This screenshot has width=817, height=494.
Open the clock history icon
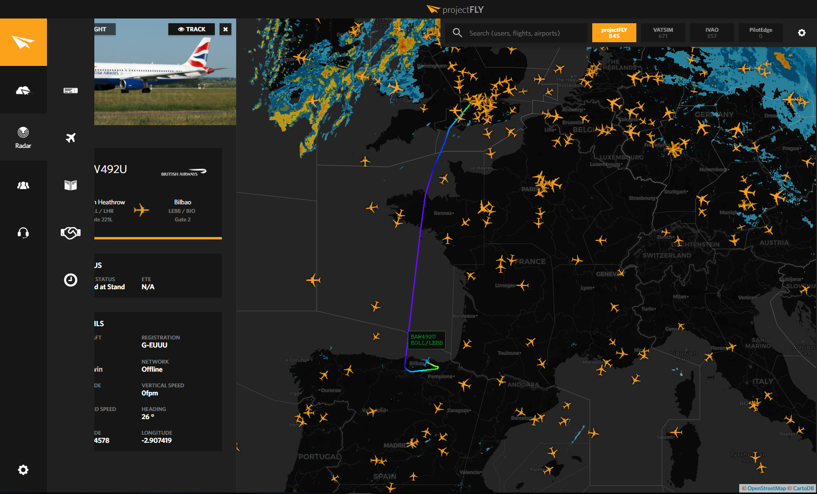coord(71,280)
